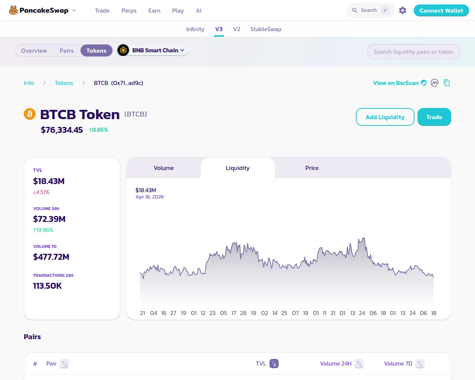Click the Connect Wallet button
475x380 pixels.
click(441, 10)
